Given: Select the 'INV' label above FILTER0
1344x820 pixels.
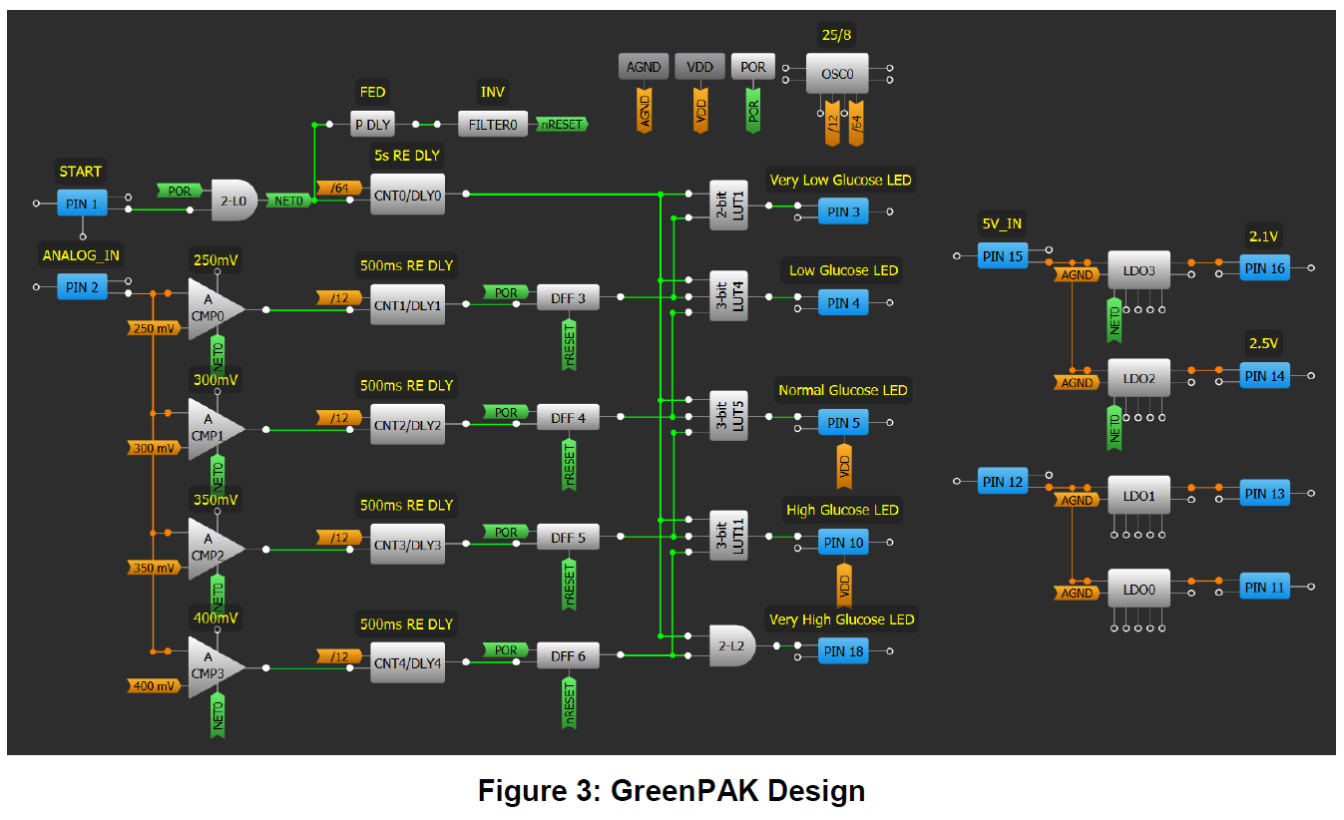Looking at the screenshot, I should click(x=493, y=92).
